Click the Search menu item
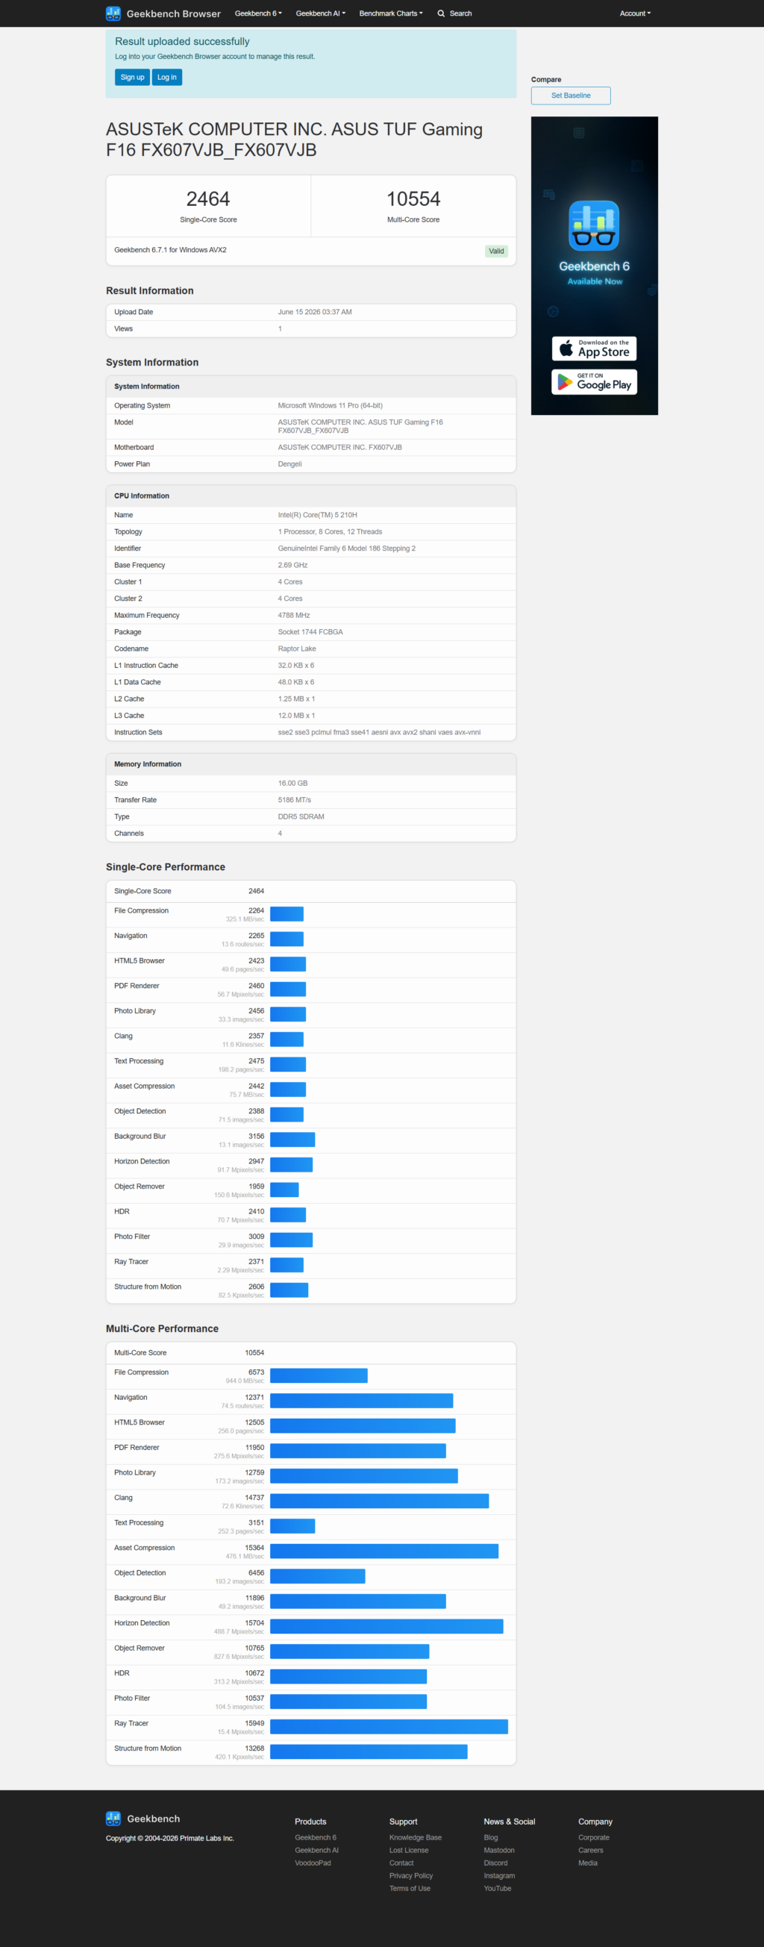Image resolution: width=764 pixels, height=1947 pixels. 454,13
